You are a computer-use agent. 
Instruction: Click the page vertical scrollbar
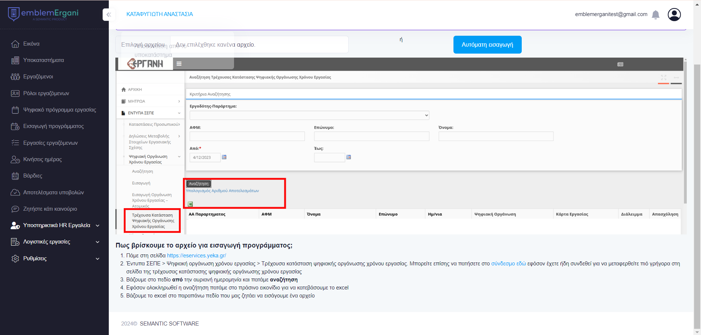697,182
